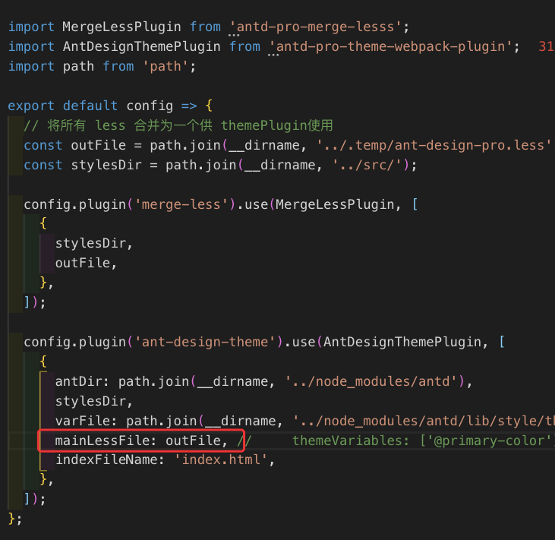Viewport: 555px width, 540px height.
Task: Click the varFile property key
Action: click(83, 421)
